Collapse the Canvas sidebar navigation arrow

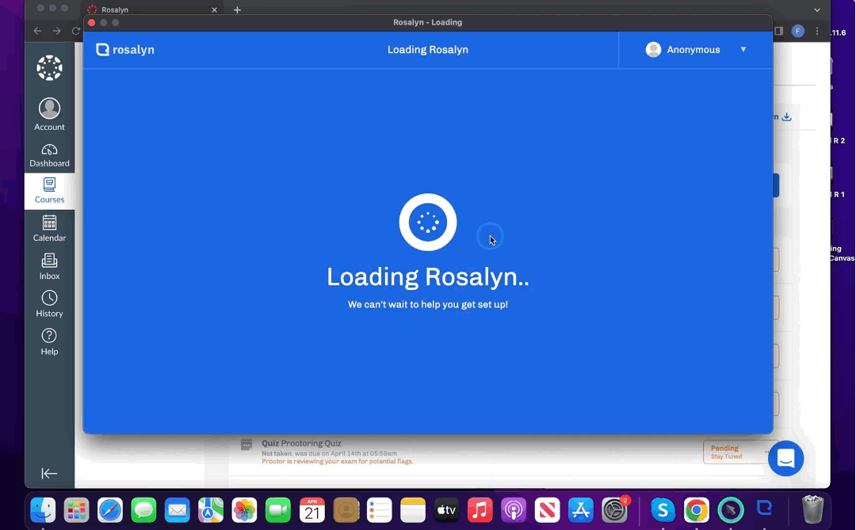(x=49, y=473)
